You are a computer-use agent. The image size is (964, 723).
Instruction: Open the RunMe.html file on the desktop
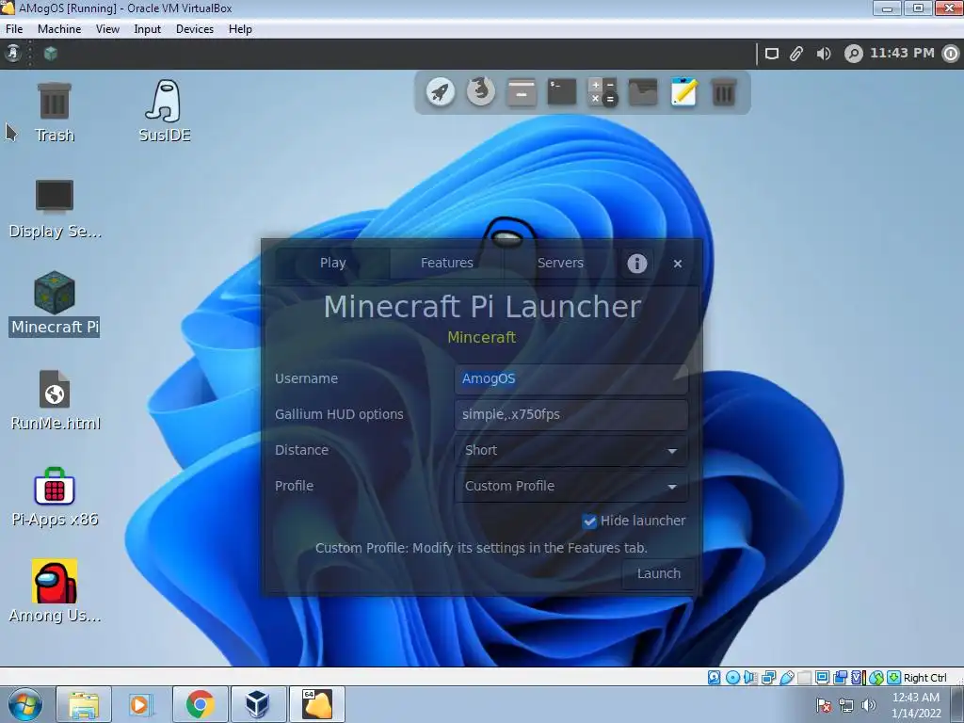tap(55, 400)
